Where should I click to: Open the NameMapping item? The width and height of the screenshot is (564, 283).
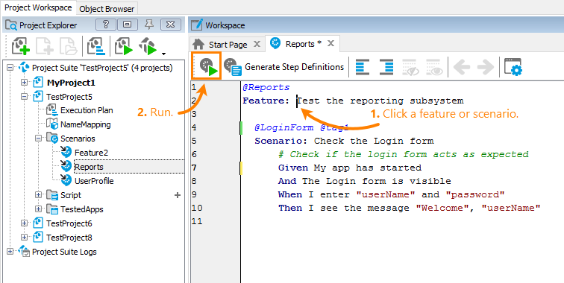(x=86, y=124)
